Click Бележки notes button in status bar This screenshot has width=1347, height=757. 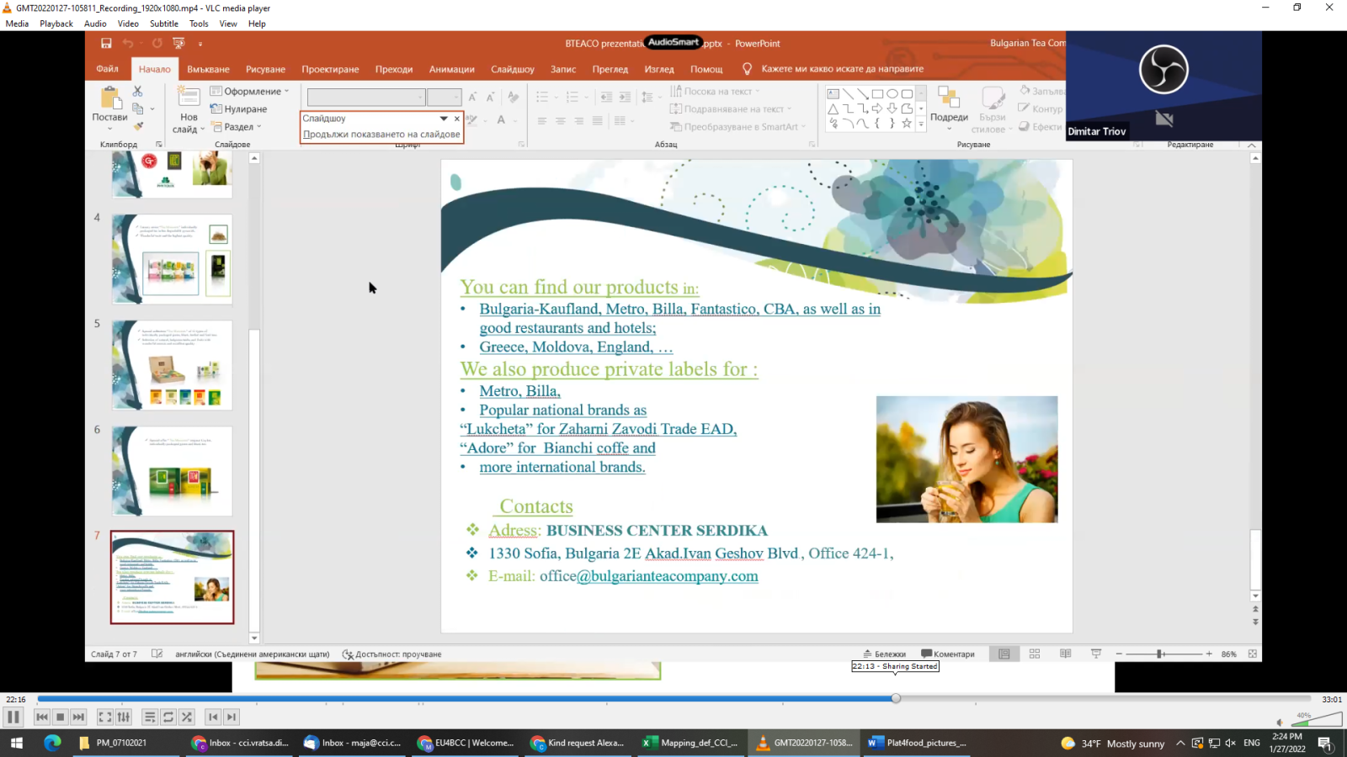(x=884, y=654)
